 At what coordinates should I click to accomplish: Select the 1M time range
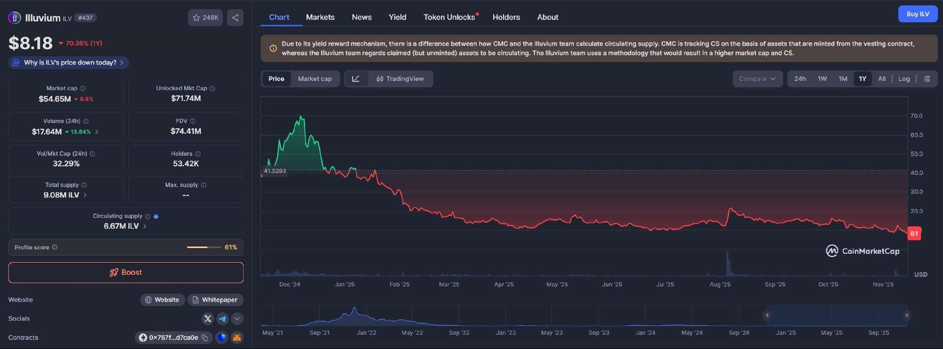[843, 79]
